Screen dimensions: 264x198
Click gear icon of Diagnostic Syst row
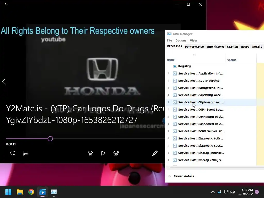pos(175,146)
